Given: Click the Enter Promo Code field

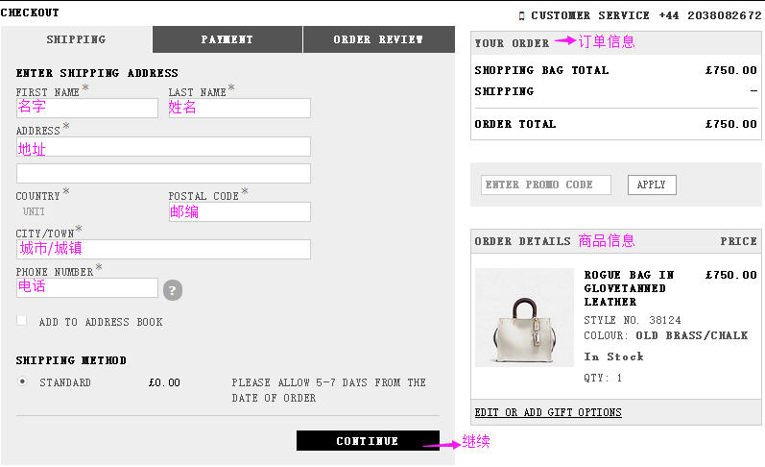Looking at the screenshot, I should coord(546,184).
